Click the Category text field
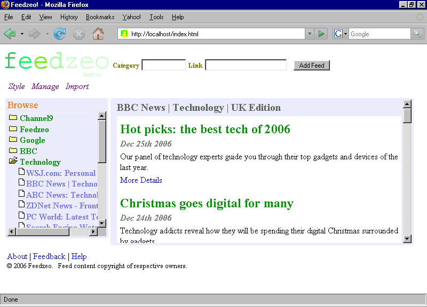 tap(163, 66)
